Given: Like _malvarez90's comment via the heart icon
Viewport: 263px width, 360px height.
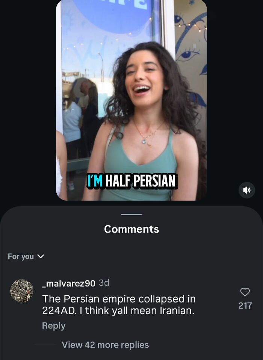Looking at the screenshot, I should point(245,291).
